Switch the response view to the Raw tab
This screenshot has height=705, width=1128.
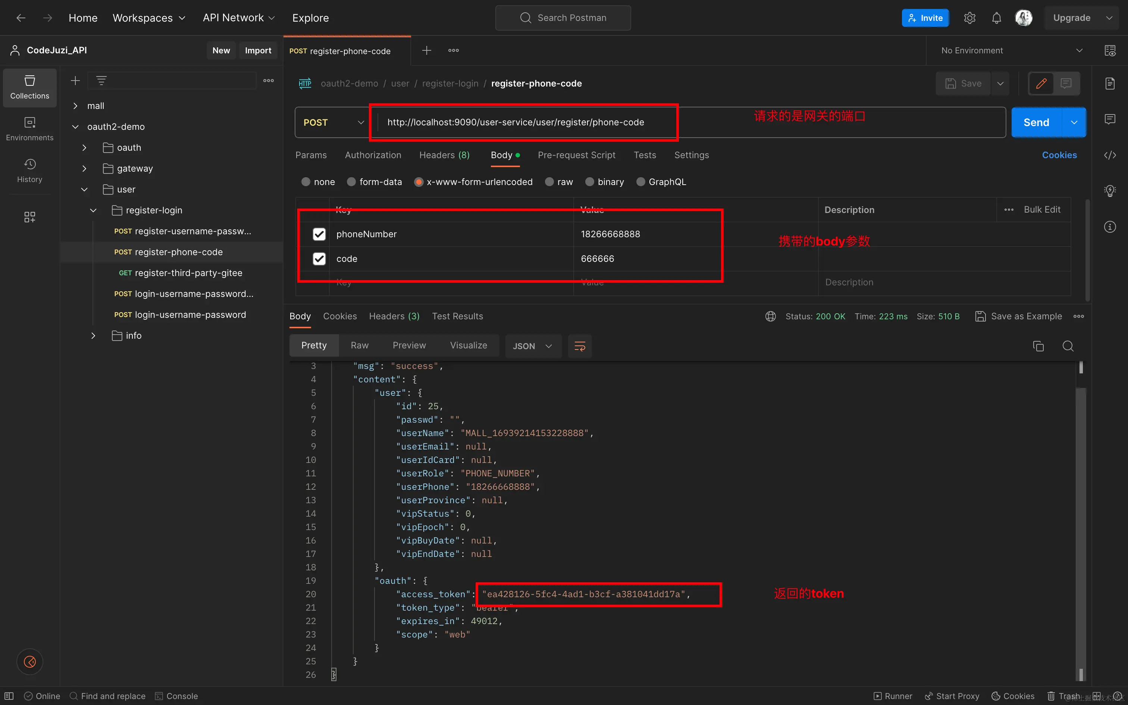pyautogui.click(x=359, y=345)
